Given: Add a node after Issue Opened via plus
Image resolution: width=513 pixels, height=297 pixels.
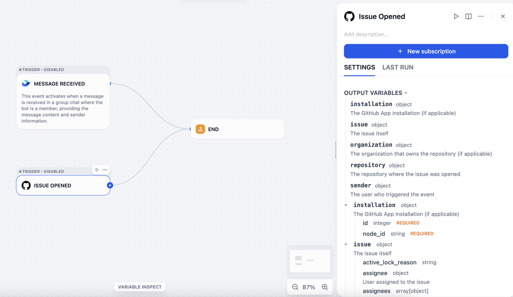Looking at the screenshot, I should tap(110, 185).
